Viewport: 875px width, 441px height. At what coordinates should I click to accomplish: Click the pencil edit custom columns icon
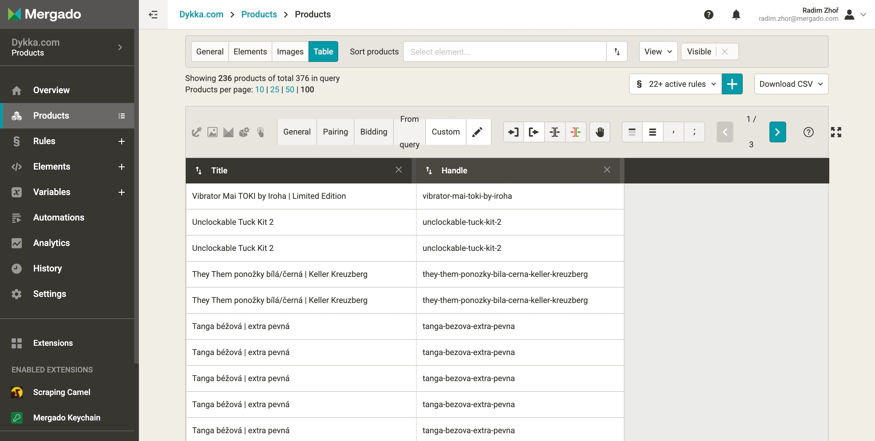[x=477, y=132]
